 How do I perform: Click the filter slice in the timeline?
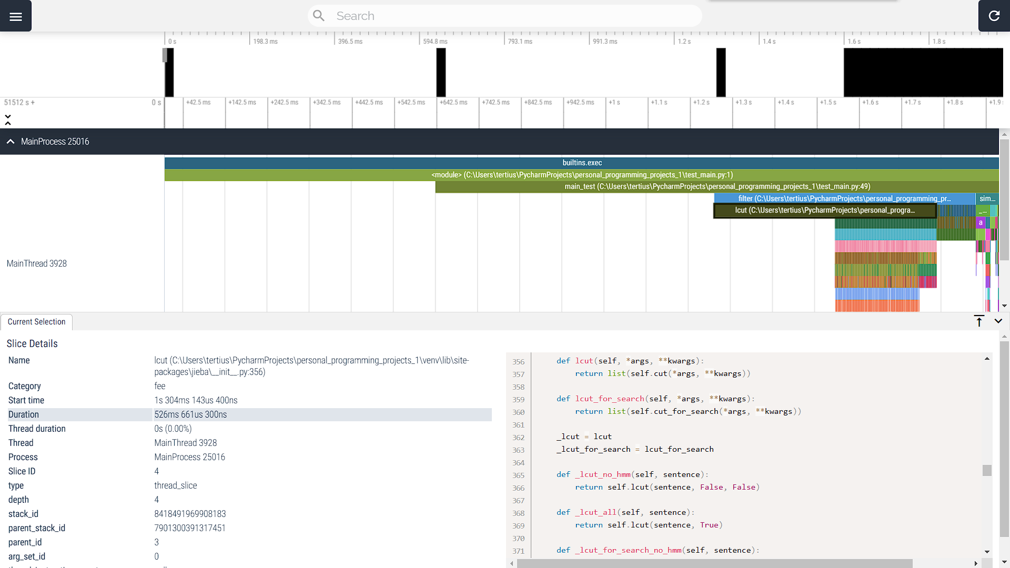[844, 199]
